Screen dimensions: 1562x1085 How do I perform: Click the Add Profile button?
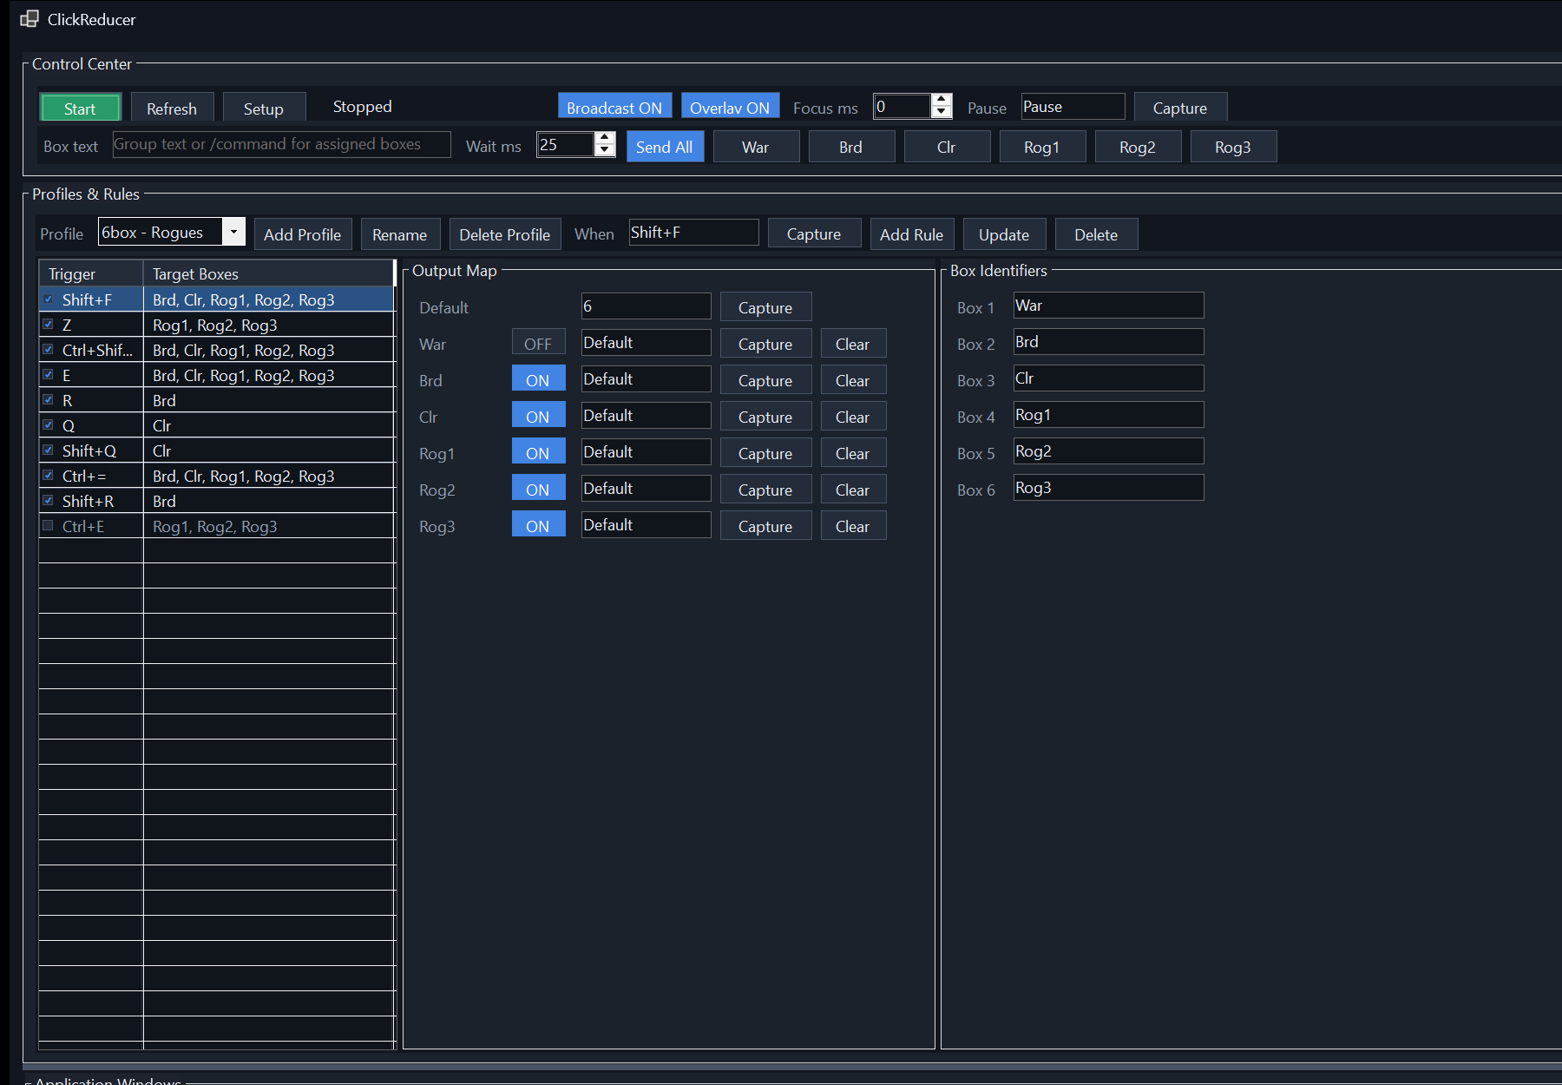coord(303,234)
